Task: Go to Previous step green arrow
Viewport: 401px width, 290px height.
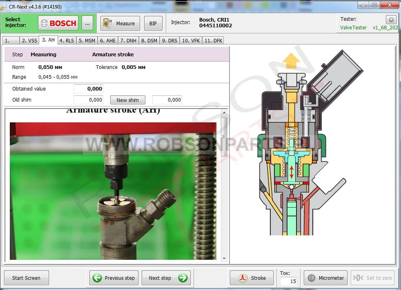Action: click(x=114, y=278)
